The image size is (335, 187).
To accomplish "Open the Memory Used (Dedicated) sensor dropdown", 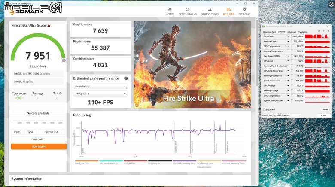I will pos(288,66).
